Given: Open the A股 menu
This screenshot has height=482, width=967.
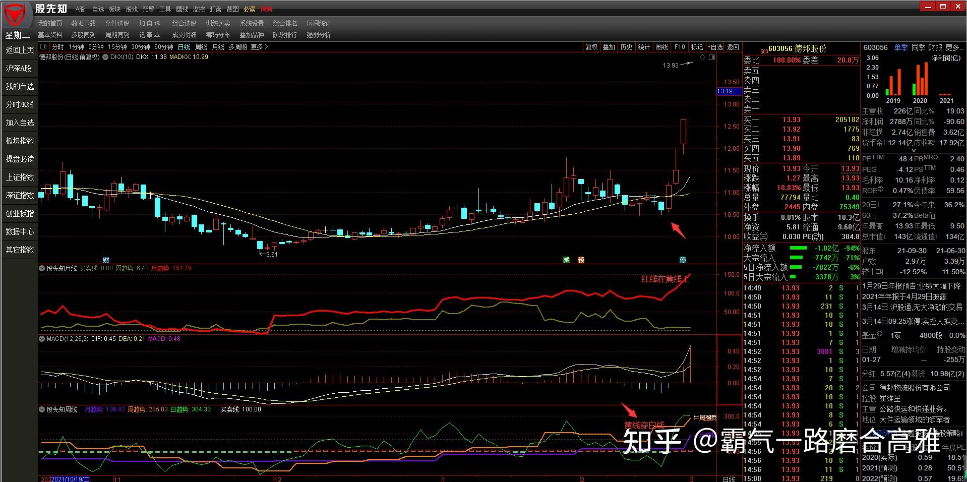Looking at the screenshot, I should (80, 9).
